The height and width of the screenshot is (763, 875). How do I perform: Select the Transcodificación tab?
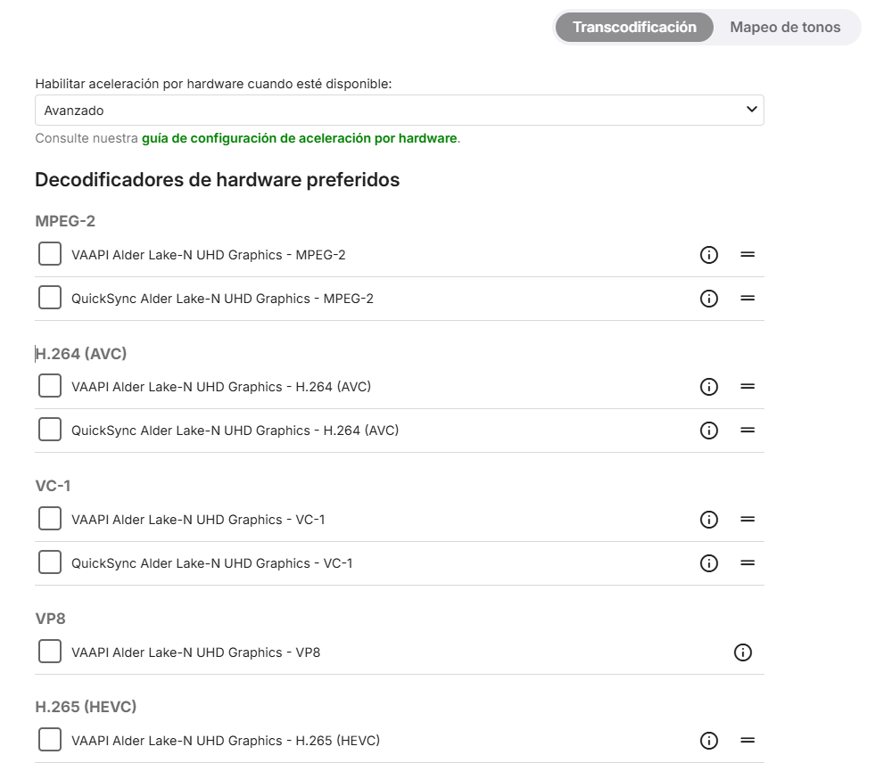click(x=634, y=27)
